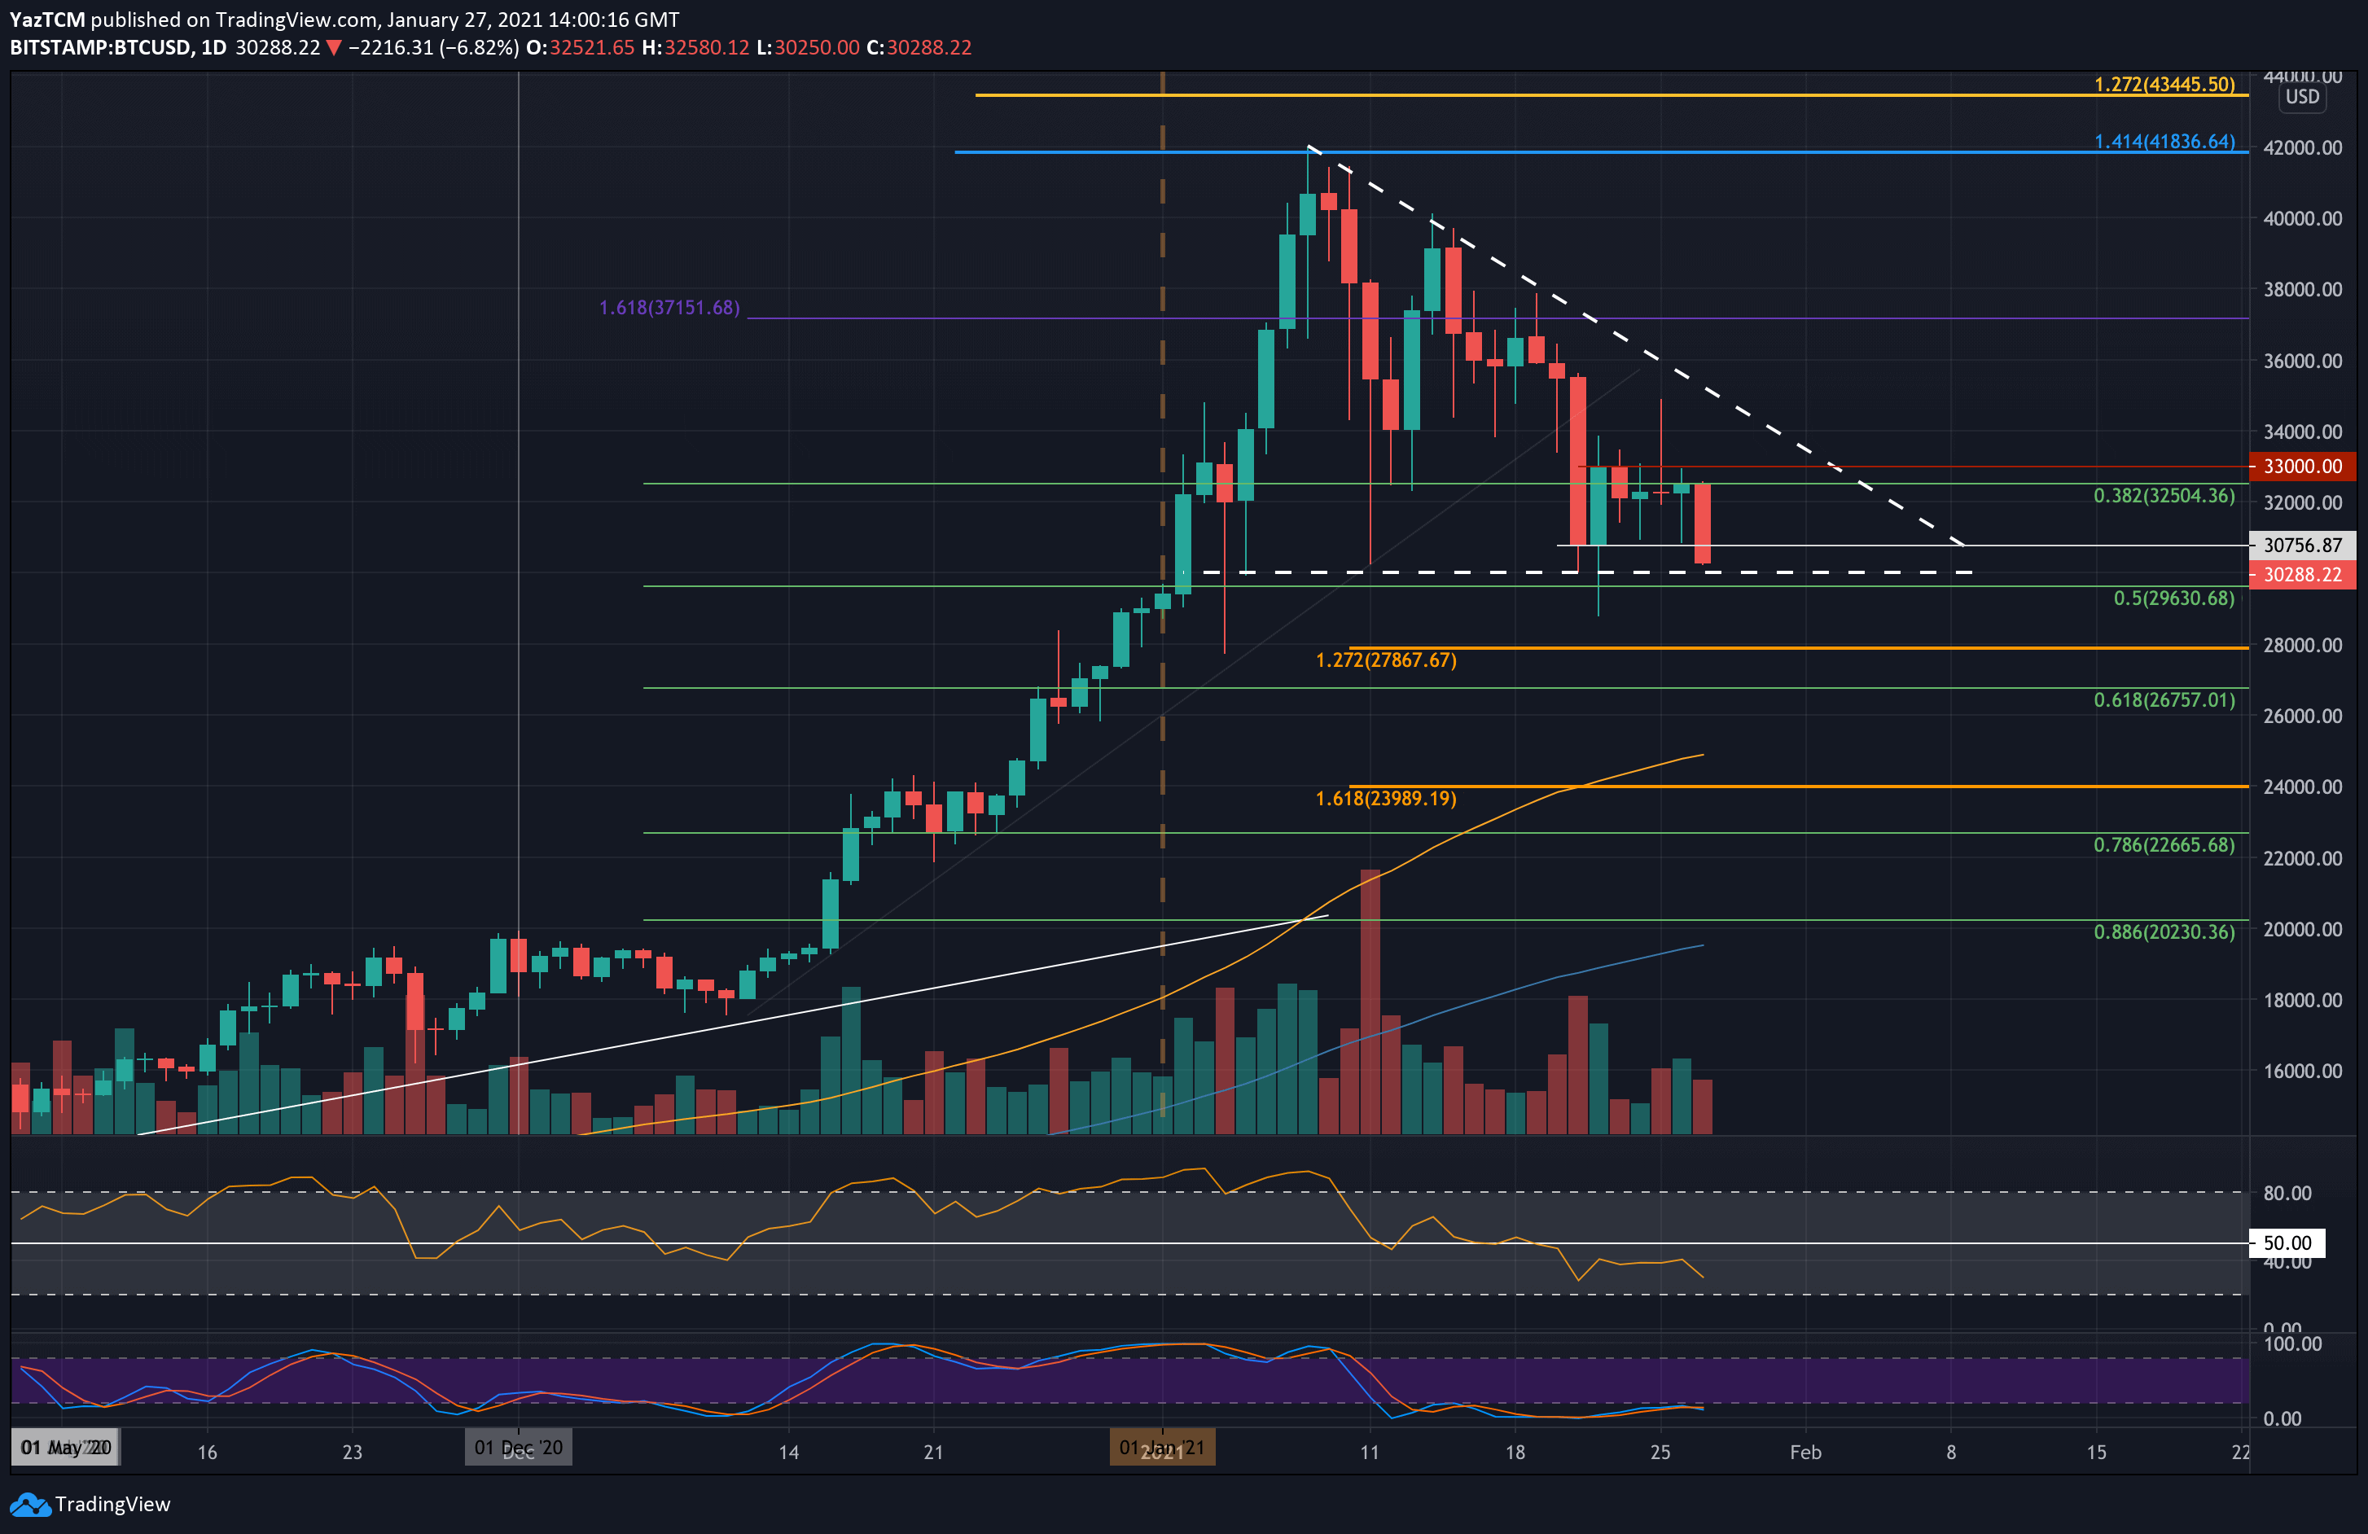Image resolution: width=2368 pixels, height=1534 pixels.
Task: Click the BITSTAMP:BTCUSD symbol title
Action: pyautogui.click(x=102, y=48)
